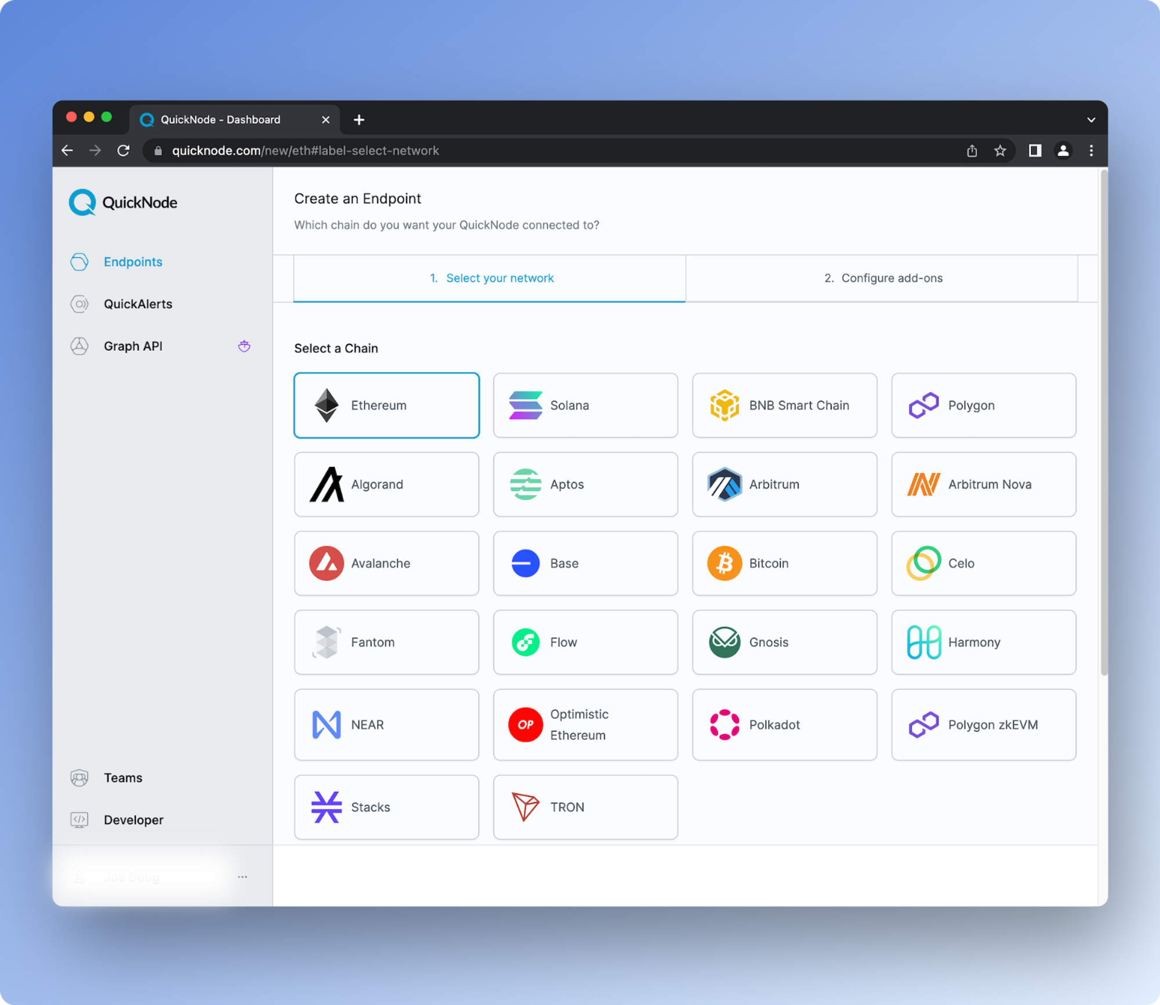Reload the current page
The width and height of the screenshot is (1160, 1005).
point(124,151)
